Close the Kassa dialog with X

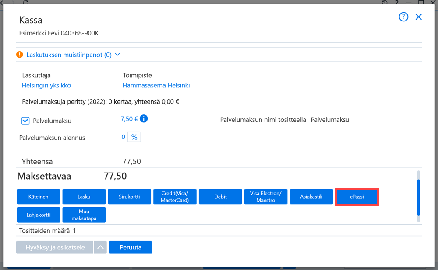pos(418,17)
